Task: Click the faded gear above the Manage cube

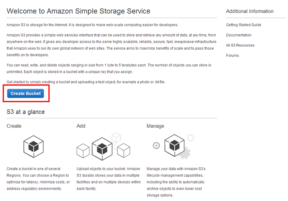Action: point(191,137)
